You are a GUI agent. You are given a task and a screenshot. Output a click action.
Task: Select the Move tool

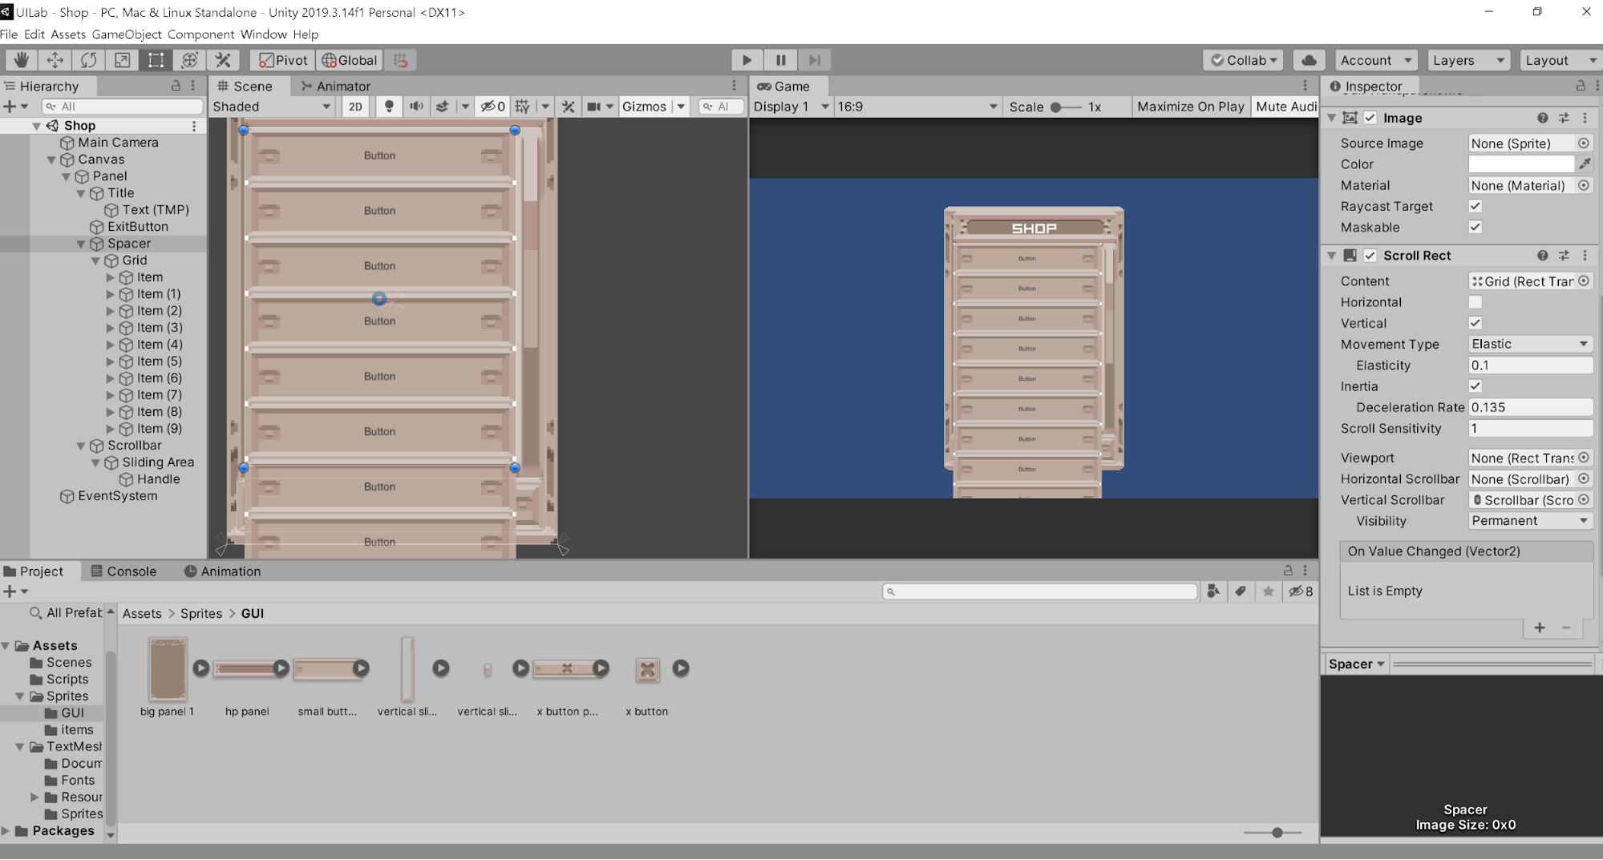pos(55,60)
